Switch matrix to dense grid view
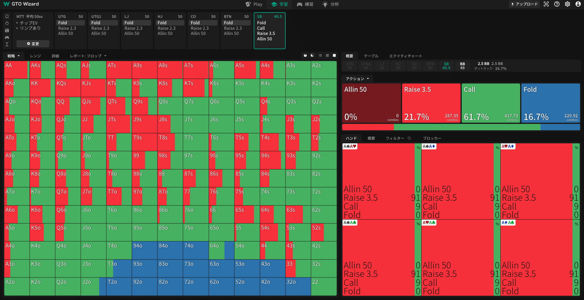Image resolution: width=584 pixels, height=300 pixels. pos(327,56)
